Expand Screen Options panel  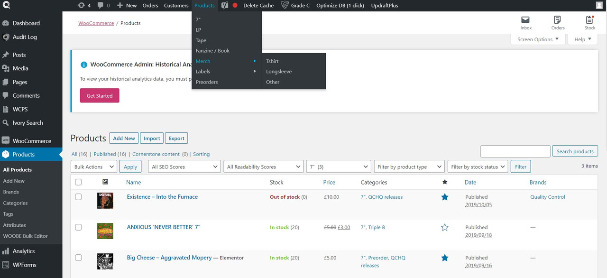coord(538,39)
